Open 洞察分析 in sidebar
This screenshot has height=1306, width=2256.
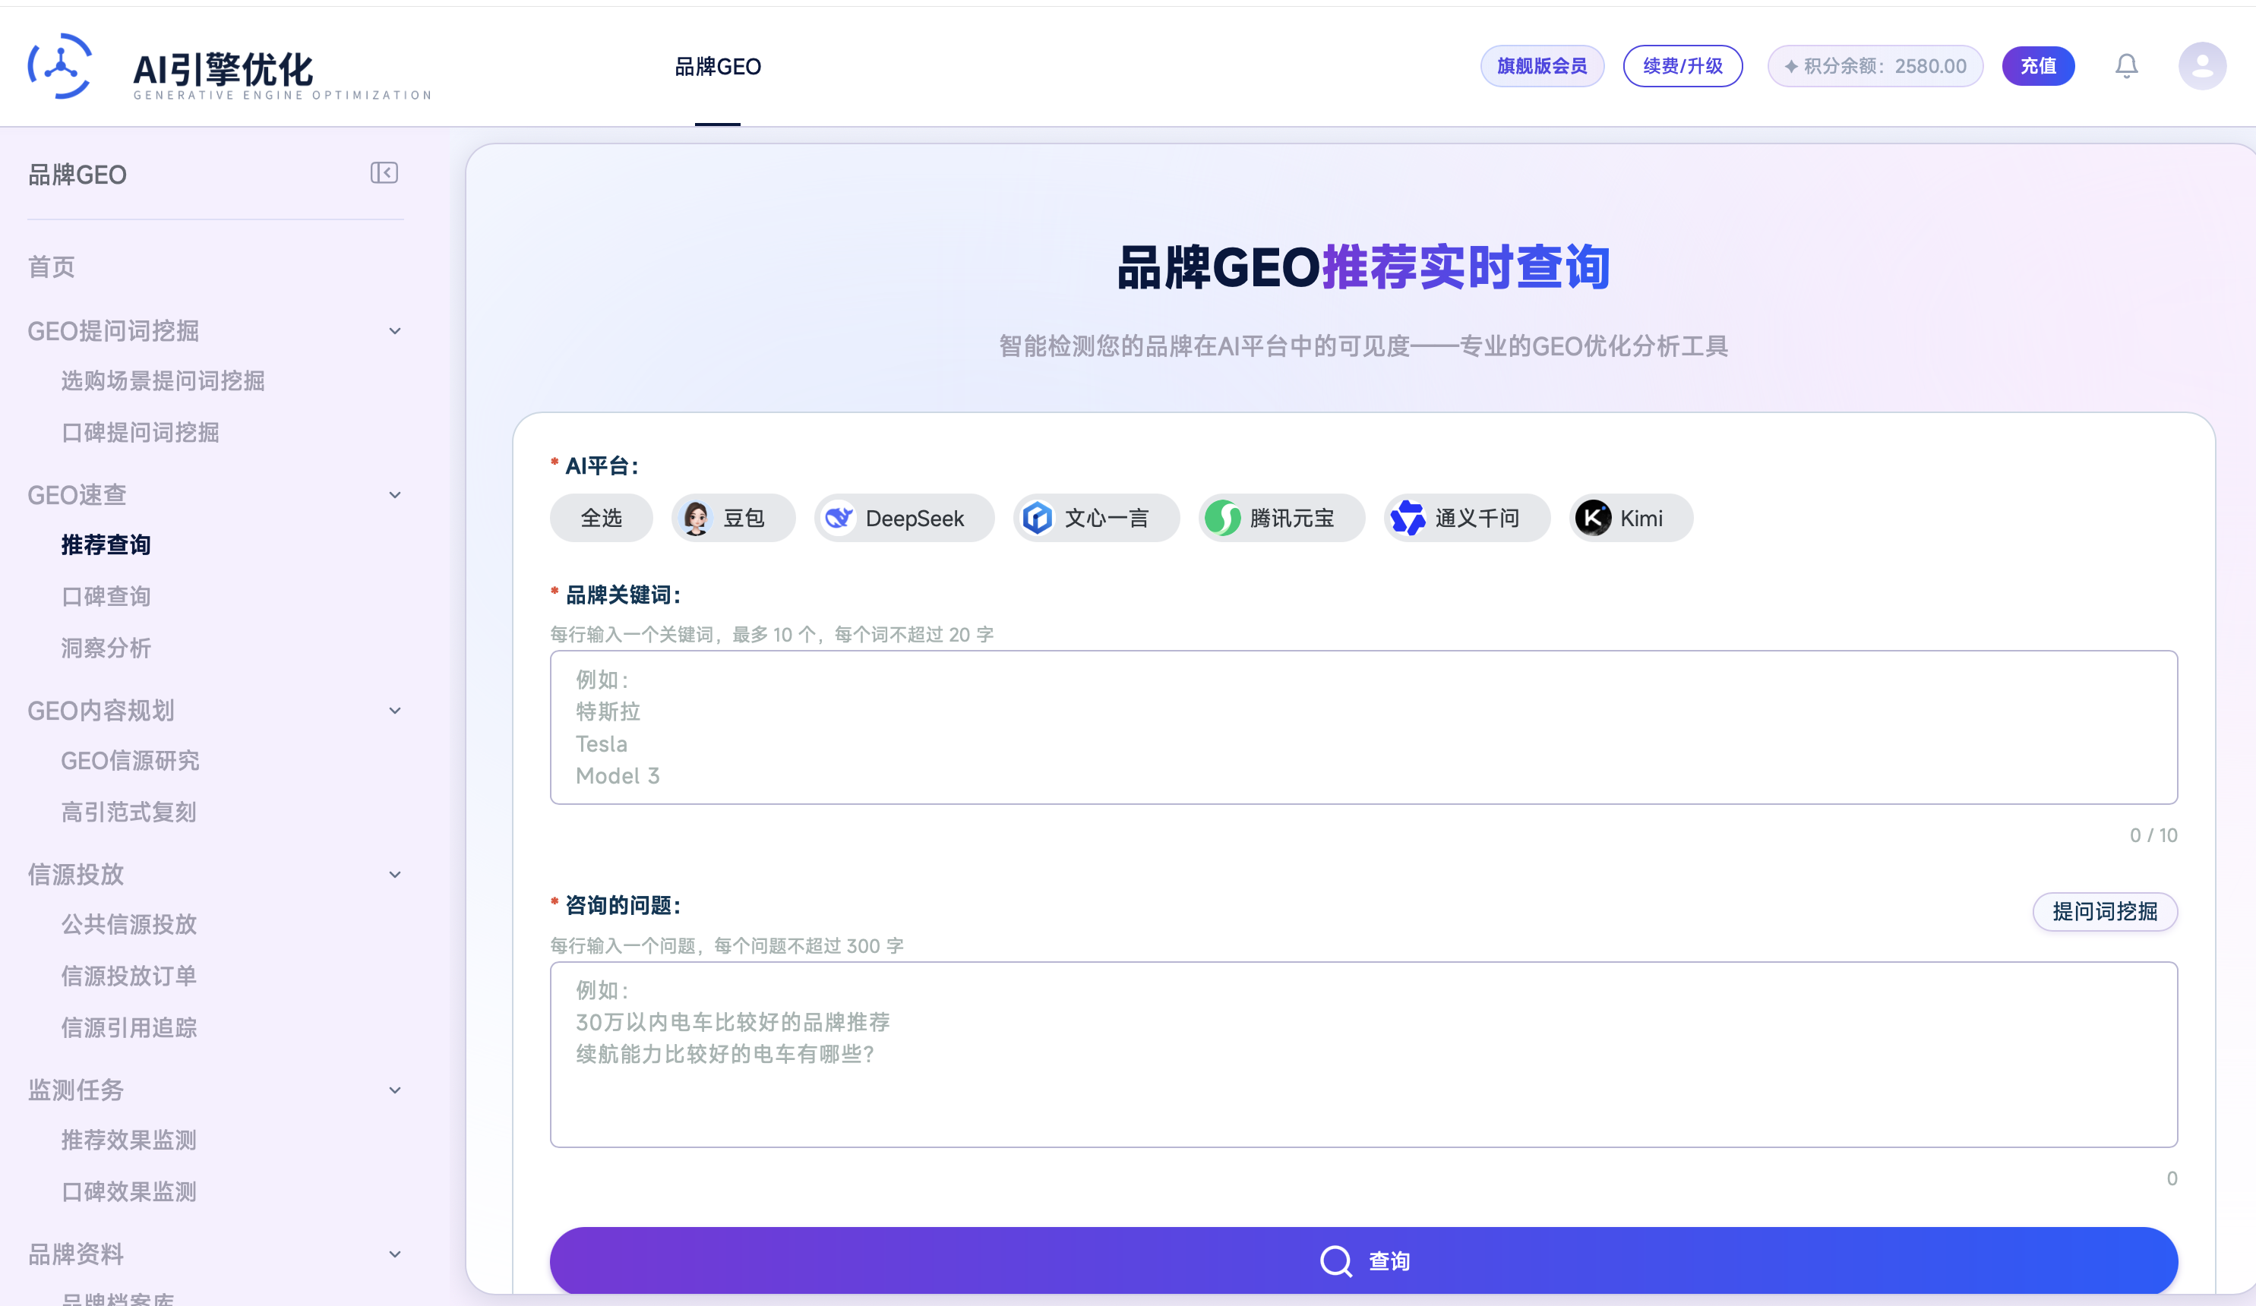pos(106,648)
